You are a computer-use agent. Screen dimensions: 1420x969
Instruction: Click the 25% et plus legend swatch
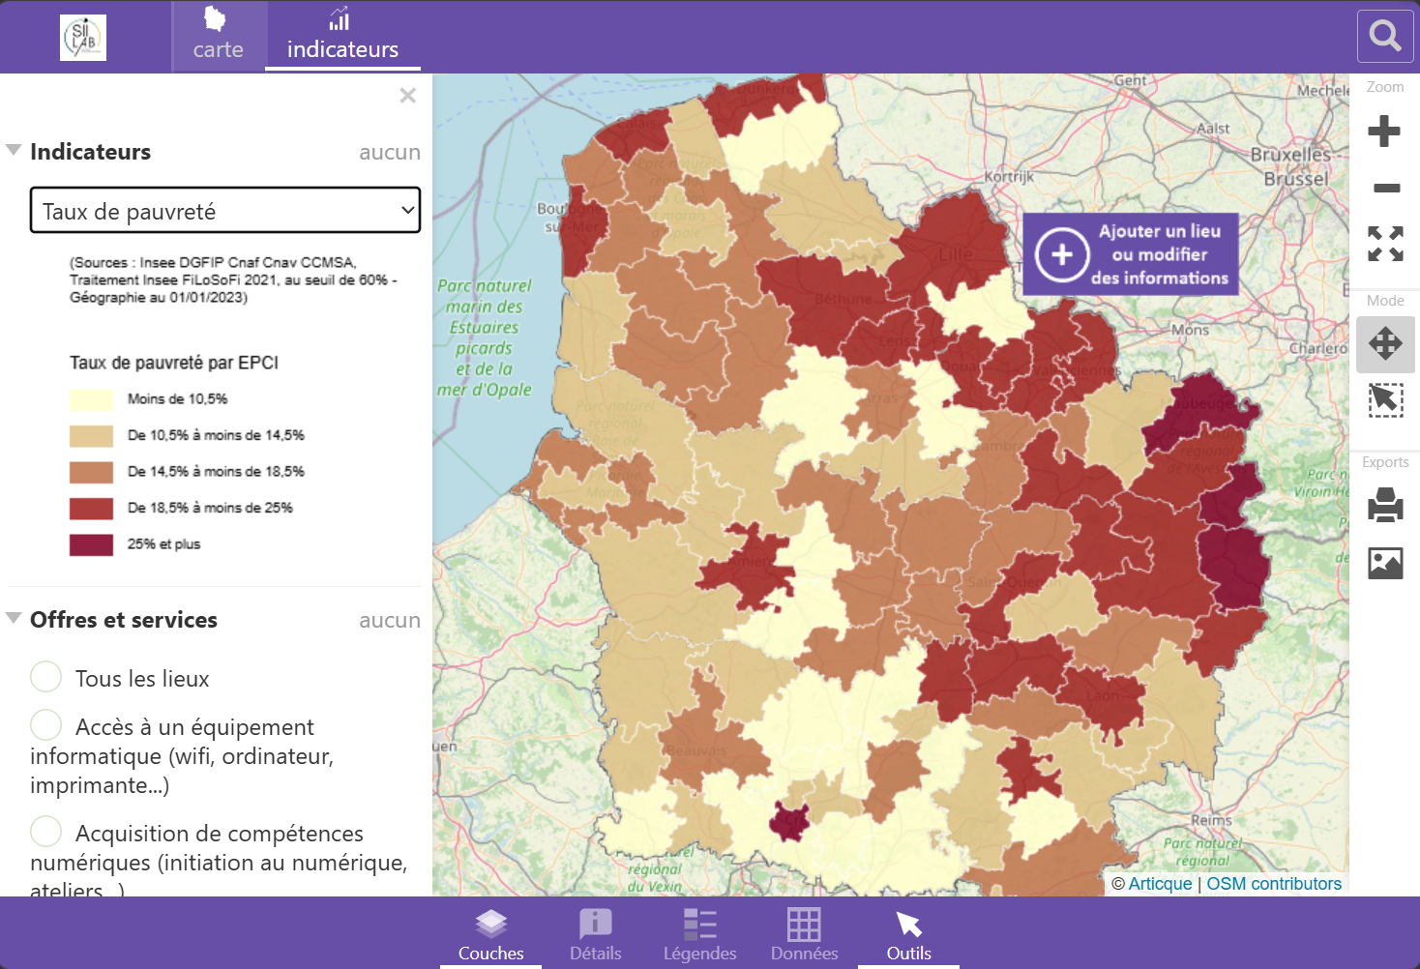point(91,544)
